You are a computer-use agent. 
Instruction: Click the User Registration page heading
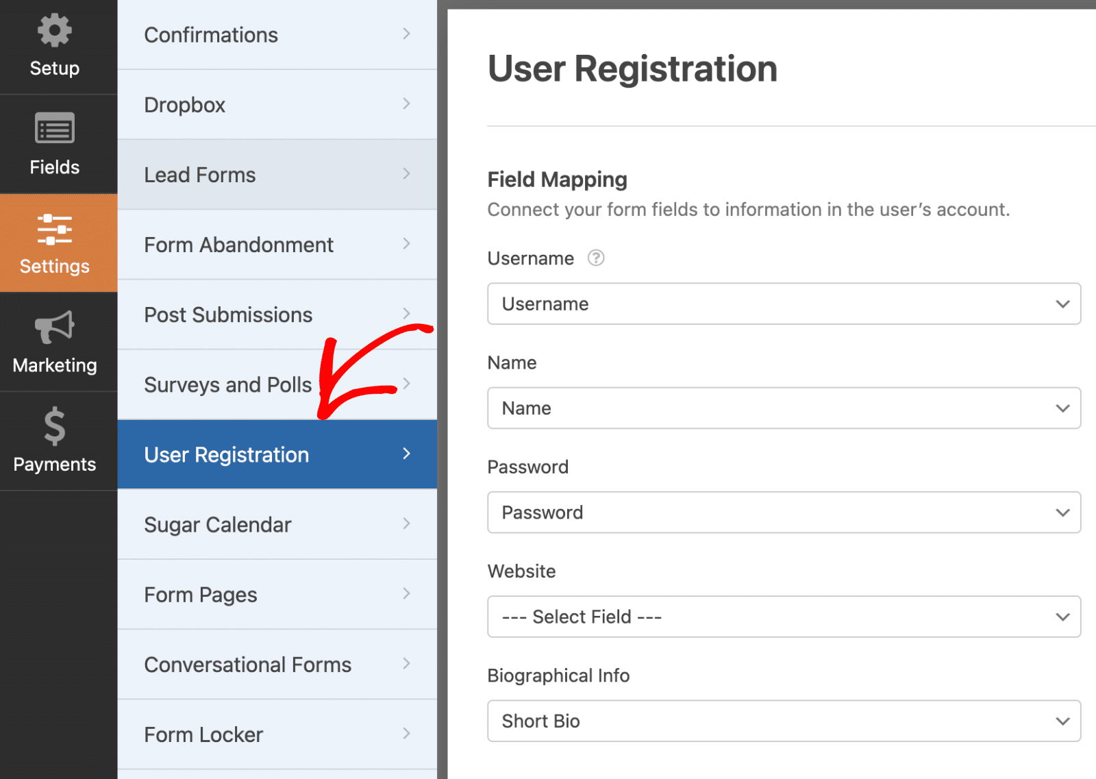point(632,69)
